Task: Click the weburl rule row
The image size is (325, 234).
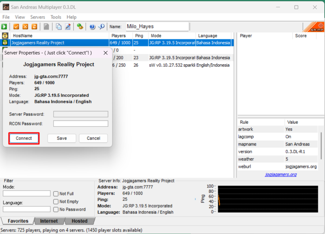Action: coord(278,166)
